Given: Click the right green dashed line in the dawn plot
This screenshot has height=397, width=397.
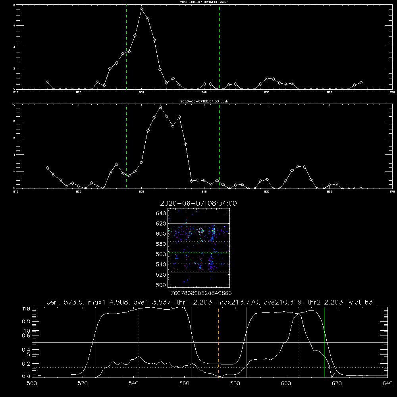Looking at the screenshot, I should [219, 47].
